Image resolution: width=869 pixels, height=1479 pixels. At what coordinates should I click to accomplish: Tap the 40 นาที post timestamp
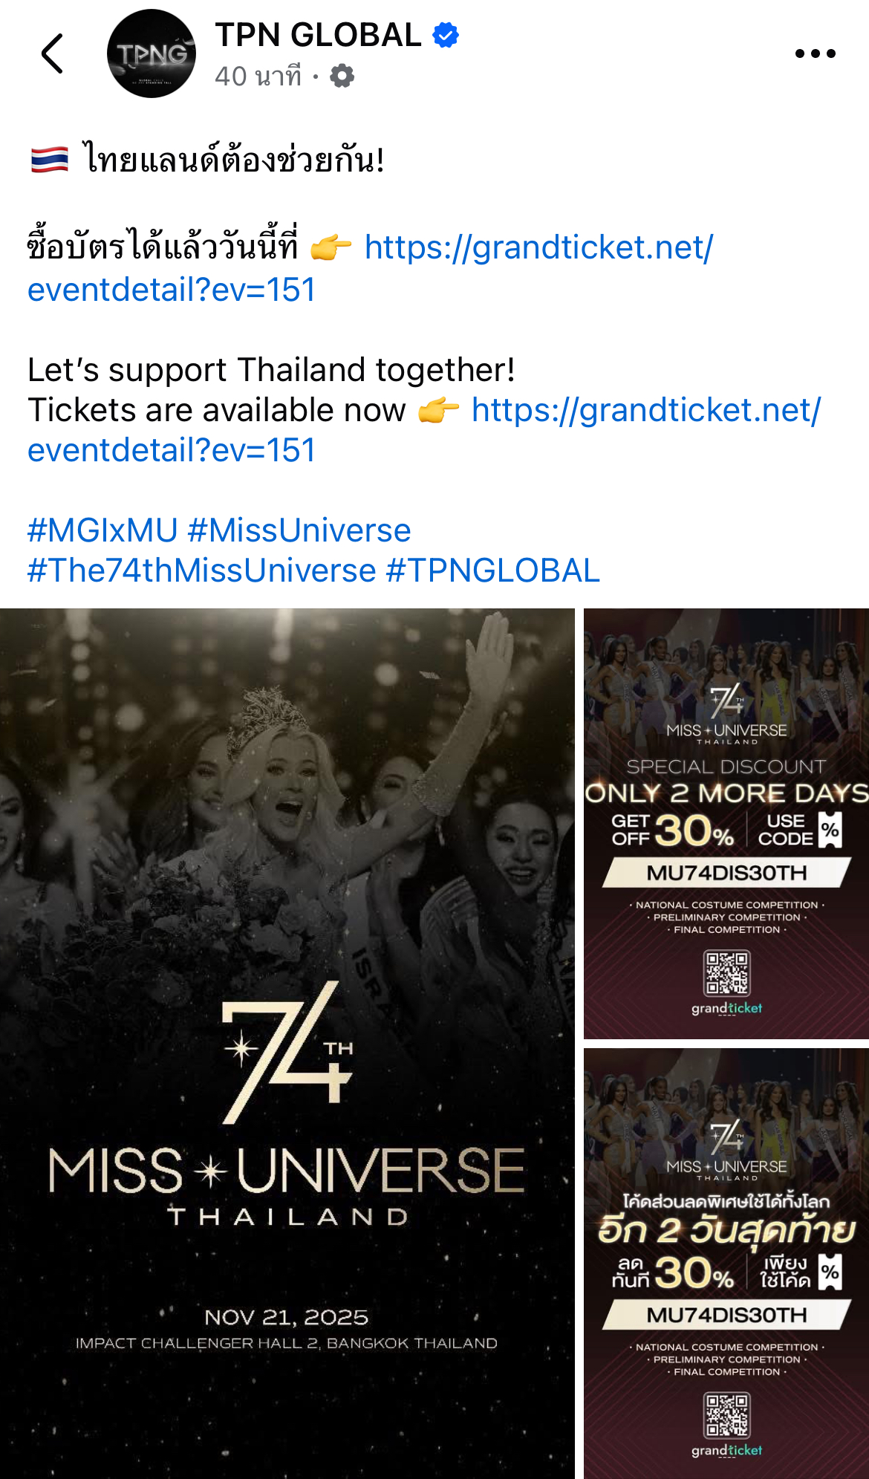258,76
